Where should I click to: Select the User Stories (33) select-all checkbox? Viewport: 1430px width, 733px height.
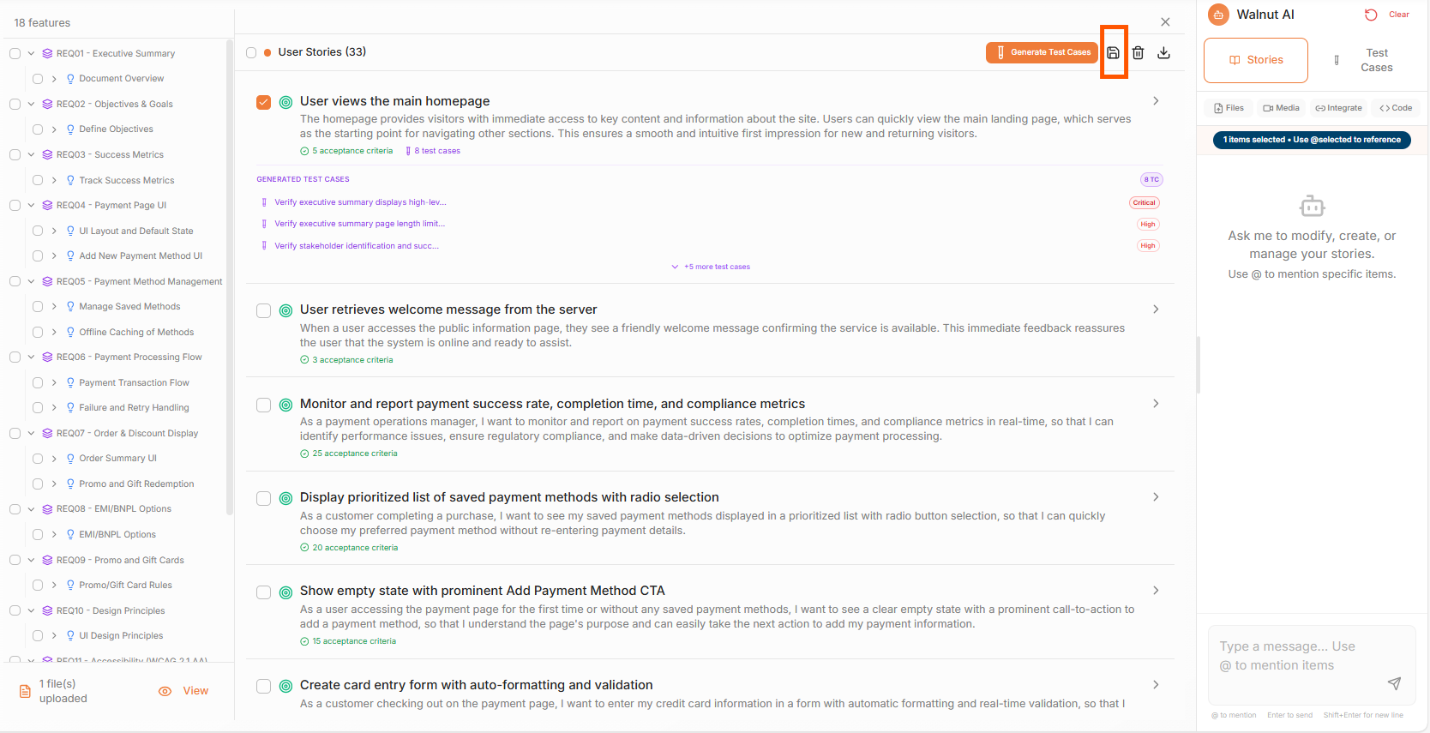pos(251,52)
